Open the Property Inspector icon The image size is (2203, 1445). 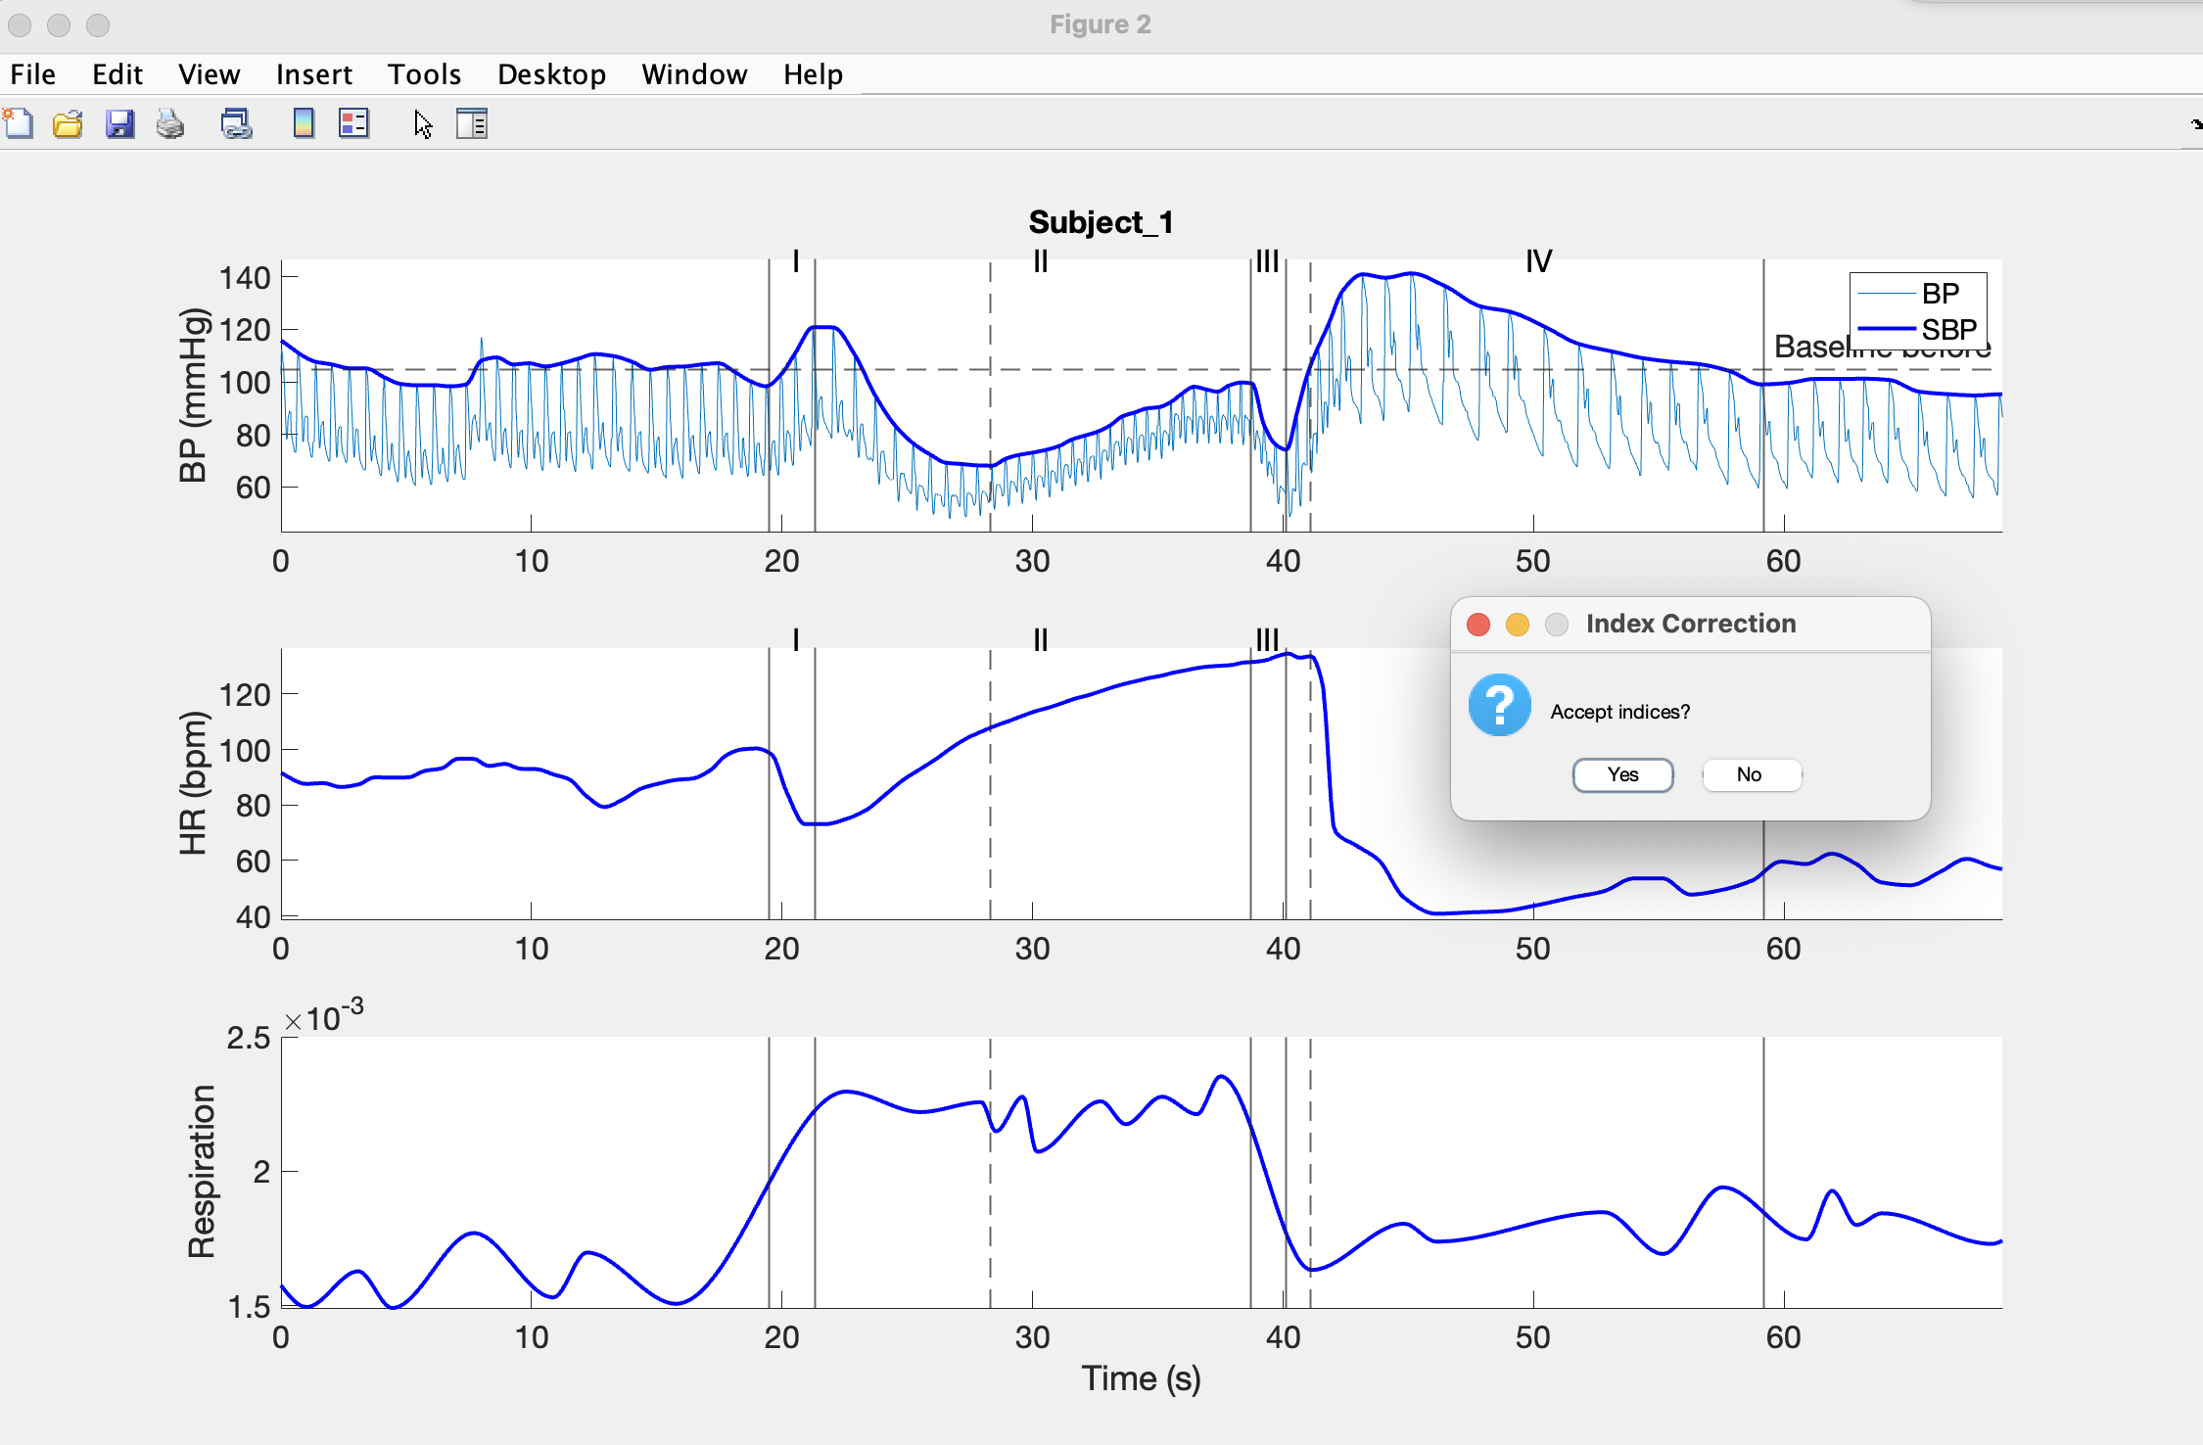coord(471,124)
